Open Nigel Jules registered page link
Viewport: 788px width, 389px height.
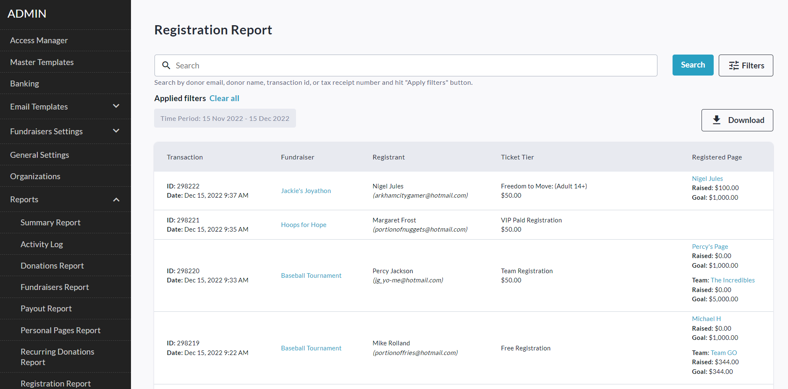click(x=707, y=179)
